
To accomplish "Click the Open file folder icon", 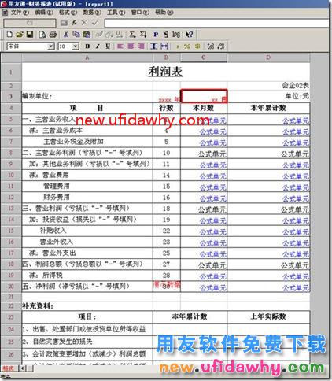I will (20, 35).
